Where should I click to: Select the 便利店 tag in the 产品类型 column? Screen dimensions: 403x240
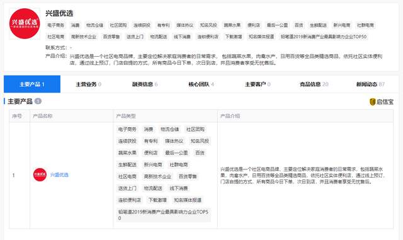tap(151, 153)
